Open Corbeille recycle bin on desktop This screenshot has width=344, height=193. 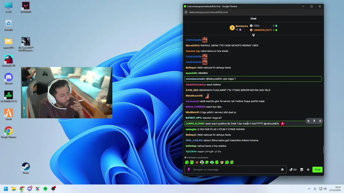(9, 25)
